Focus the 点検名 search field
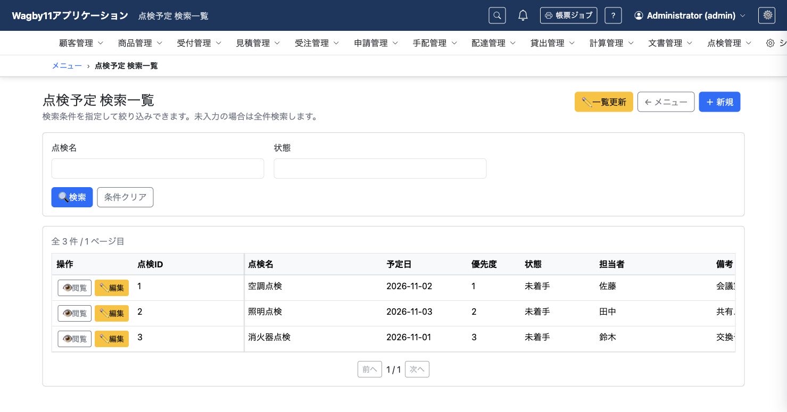 point(158,169)
